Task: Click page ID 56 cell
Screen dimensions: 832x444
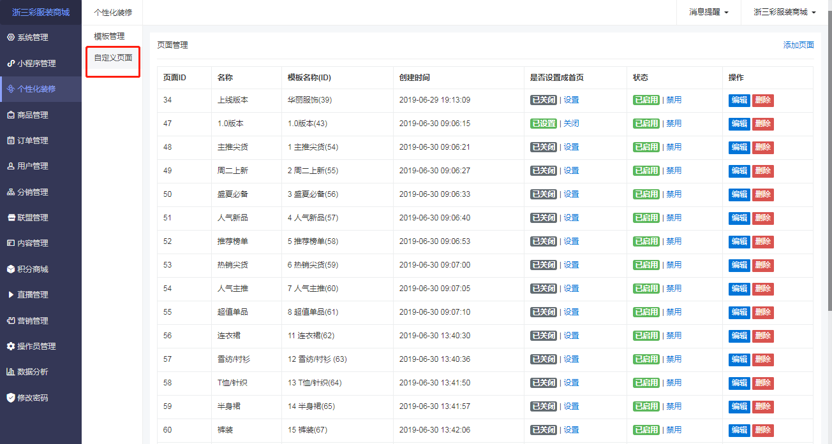Action: pyautogui.click(x=168, y=336)
